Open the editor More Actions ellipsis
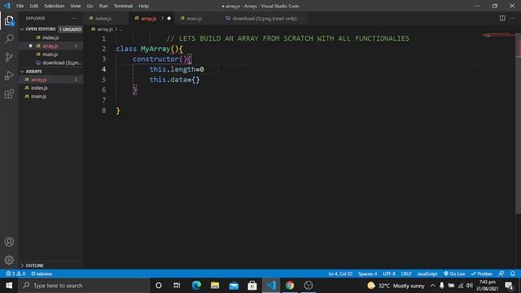 512,18
